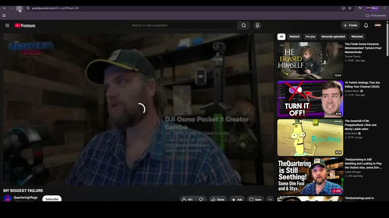This screenshot has height=218, width=389.
Task: Open the notifications bell
Action: click(366, 25)
